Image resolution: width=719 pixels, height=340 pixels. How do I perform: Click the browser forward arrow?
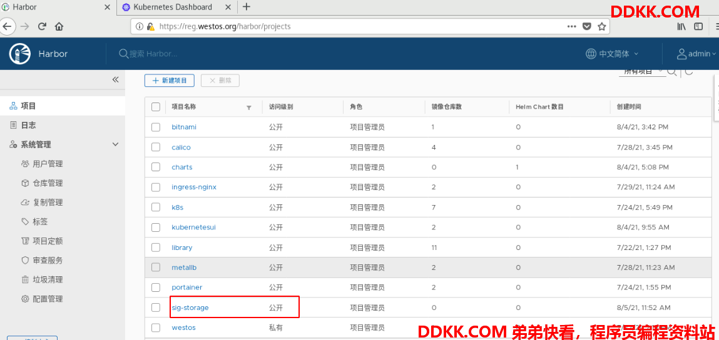click(x=25, y=26)
